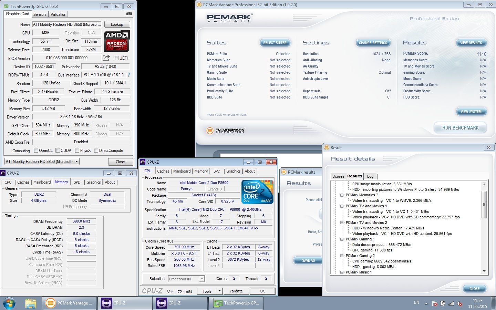Click the GPU-Z camera screenshot icon
Image resolution: width=496 pixels, height=310 pixels.
[x=129, y=14]
